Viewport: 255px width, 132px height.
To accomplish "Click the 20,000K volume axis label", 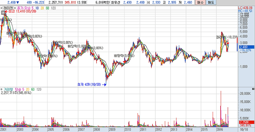I will pyautogui.click(x=245, y=94).
